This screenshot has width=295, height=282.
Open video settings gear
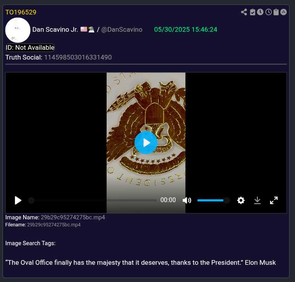click(x=241, y=200)
